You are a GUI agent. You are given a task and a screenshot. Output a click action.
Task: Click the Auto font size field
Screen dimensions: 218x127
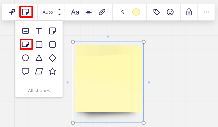[x=47, y=12]
